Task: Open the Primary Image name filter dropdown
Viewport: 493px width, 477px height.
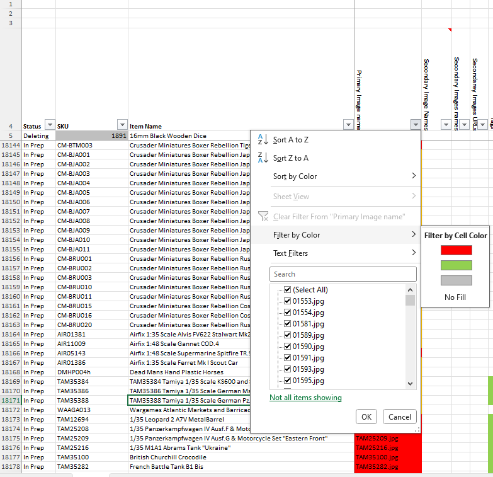Action: (416, 125)
